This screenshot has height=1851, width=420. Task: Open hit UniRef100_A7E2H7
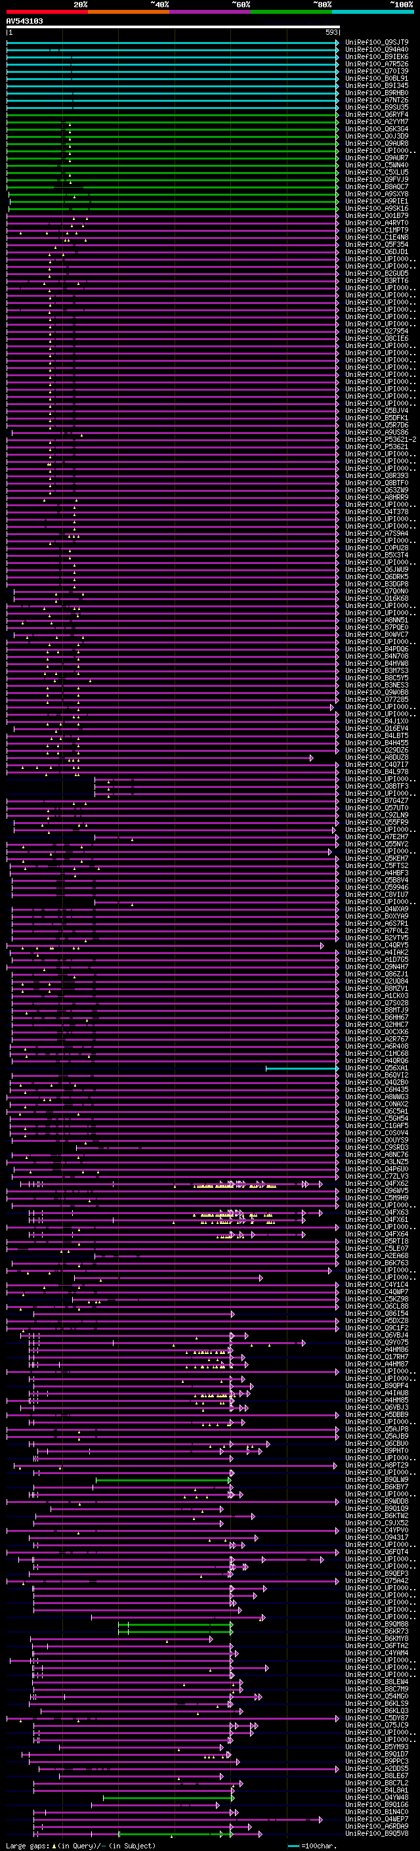(x=377, y=837)
